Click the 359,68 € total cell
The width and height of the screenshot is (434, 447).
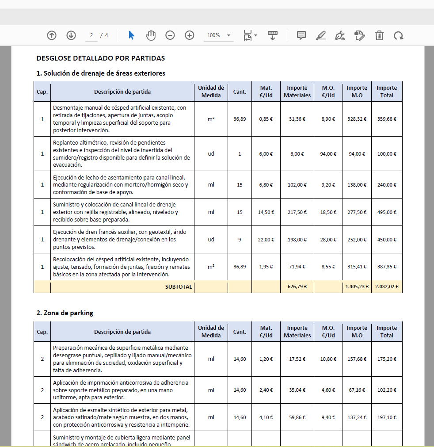pos(387,119)
